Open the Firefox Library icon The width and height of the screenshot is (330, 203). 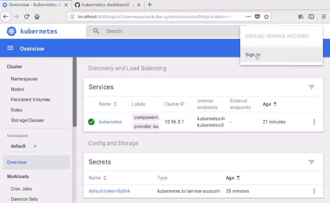(x=301, y=17)
